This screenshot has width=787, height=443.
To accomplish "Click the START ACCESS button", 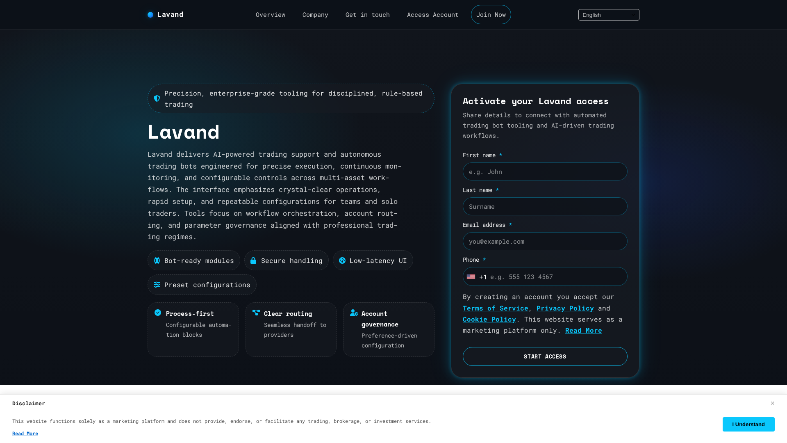I will click(545, 356).
